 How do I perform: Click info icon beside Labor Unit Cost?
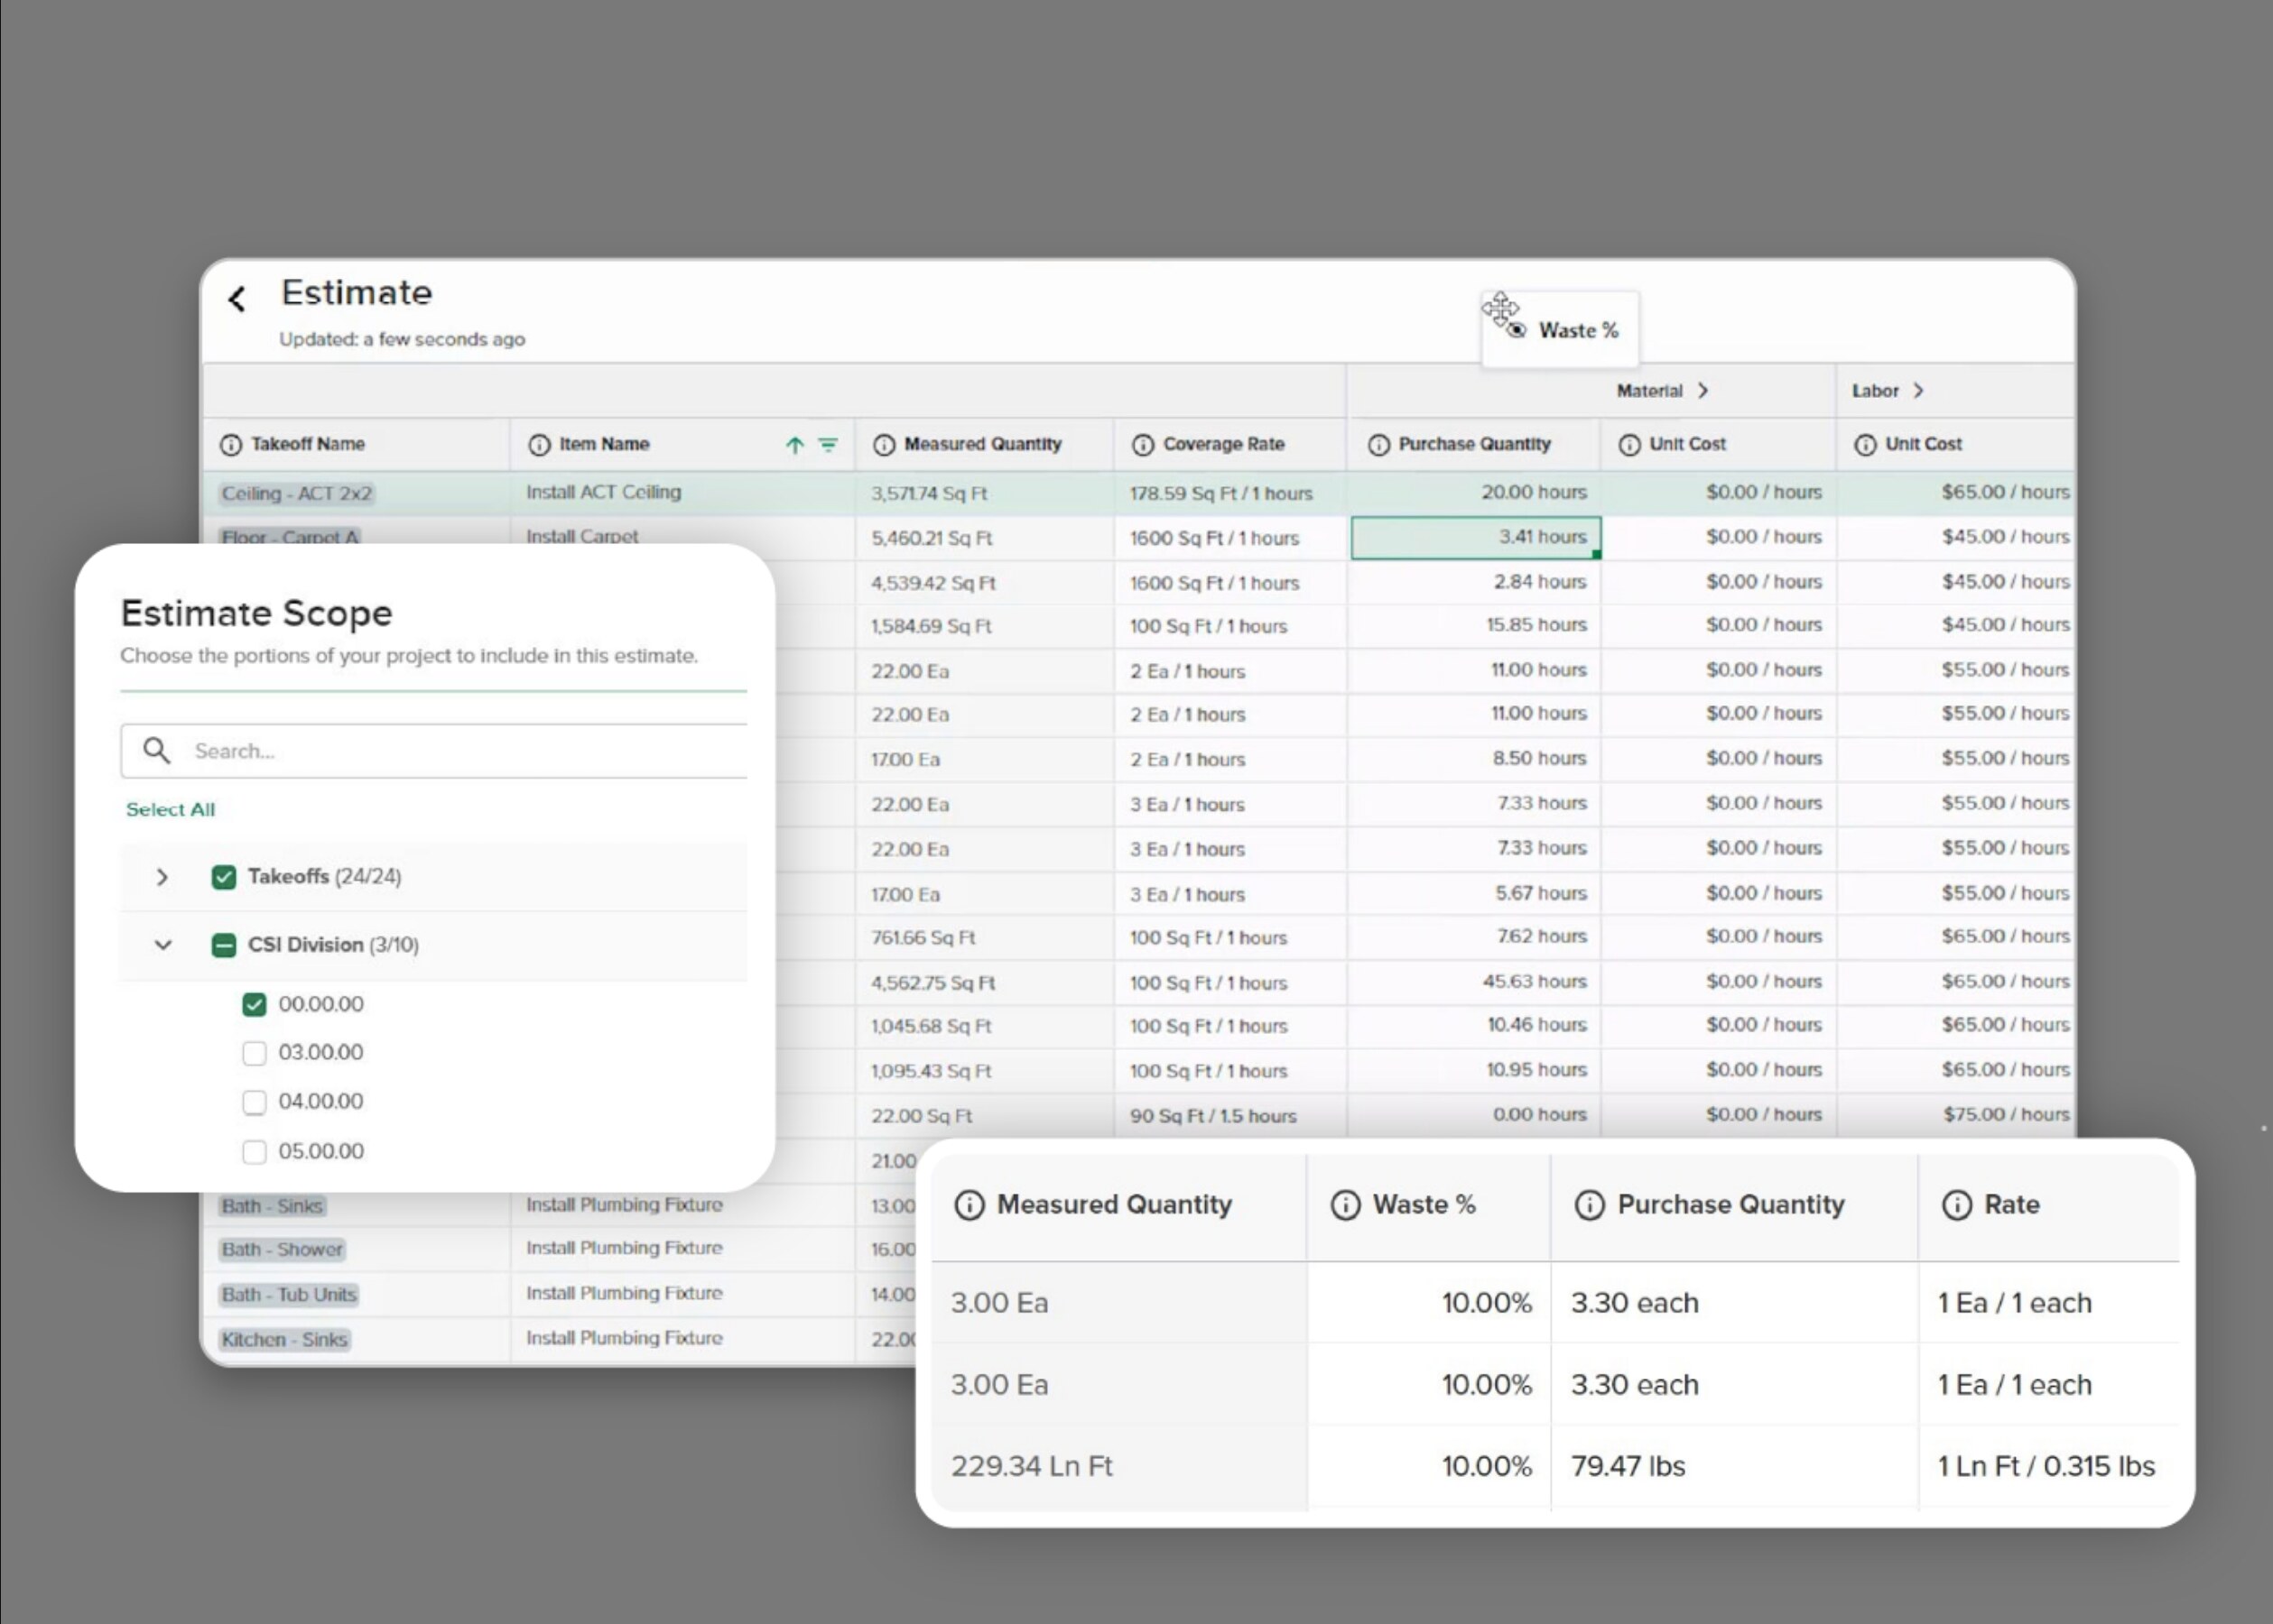(x=1866, y=445)
